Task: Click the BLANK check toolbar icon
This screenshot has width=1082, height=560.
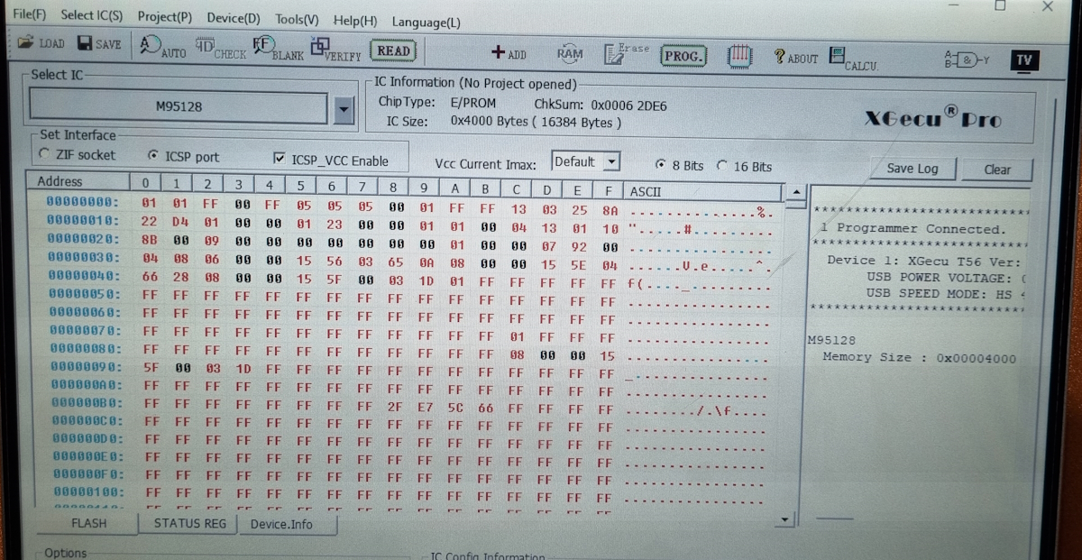Action: pos(276,48)
